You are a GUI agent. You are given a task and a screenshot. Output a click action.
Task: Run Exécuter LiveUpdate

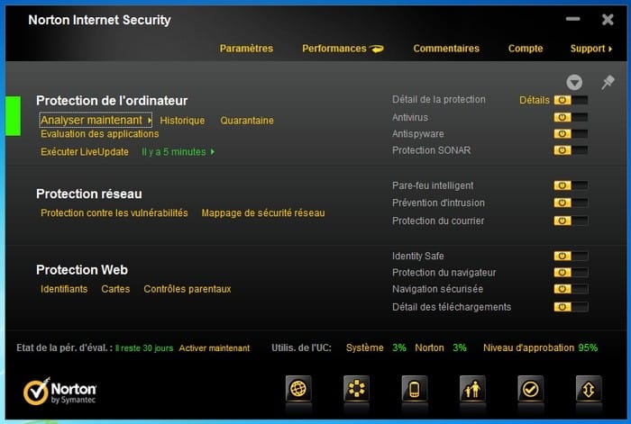pyautogui.click(x=85, y=152)
